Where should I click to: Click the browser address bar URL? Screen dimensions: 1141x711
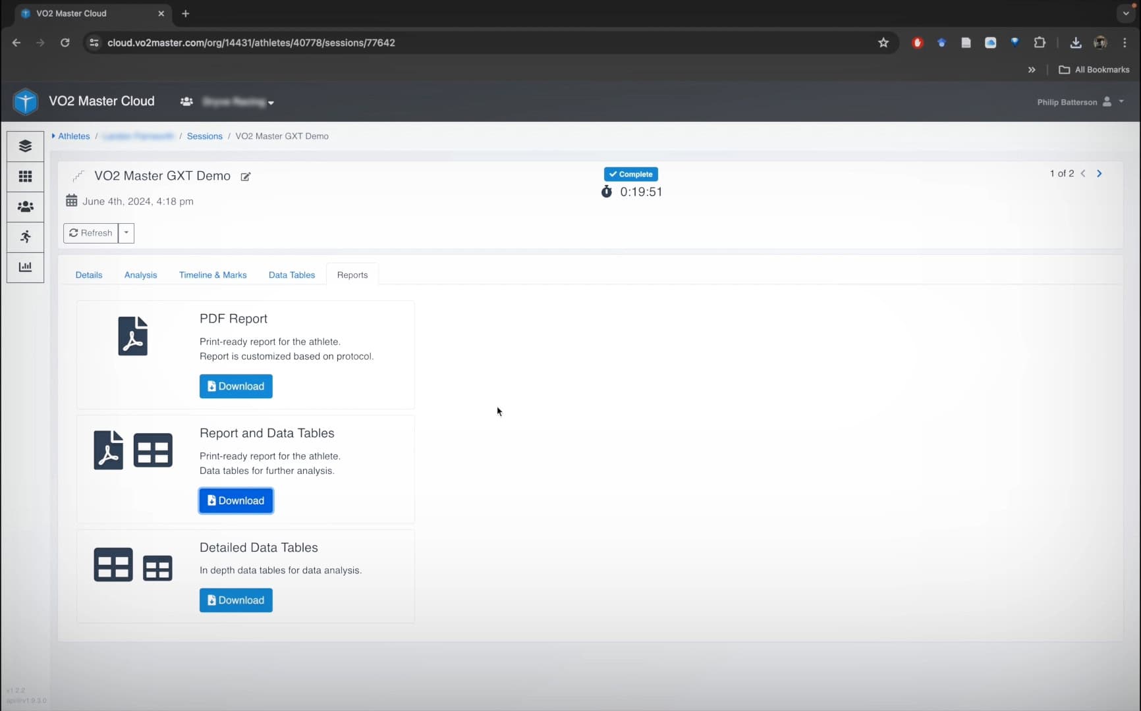click(251, 43)
